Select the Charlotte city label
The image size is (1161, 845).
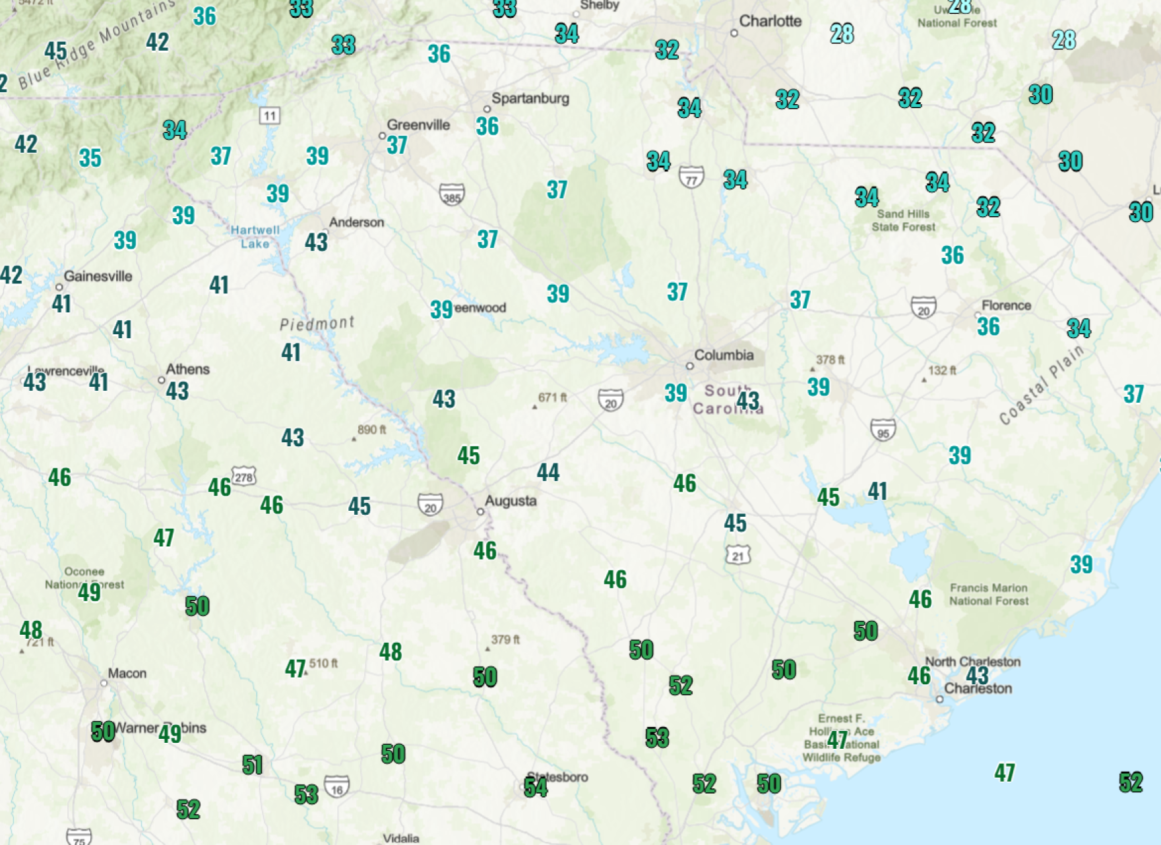click(x=770, y=21)
